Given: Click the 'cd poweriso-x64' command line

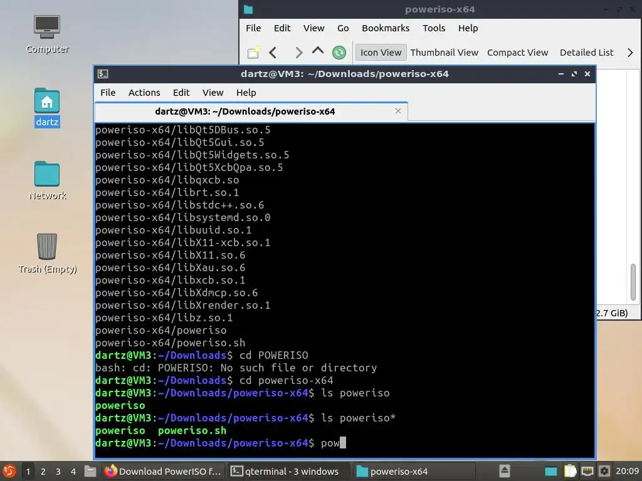Looking at the screenshot, I should 214,380.
